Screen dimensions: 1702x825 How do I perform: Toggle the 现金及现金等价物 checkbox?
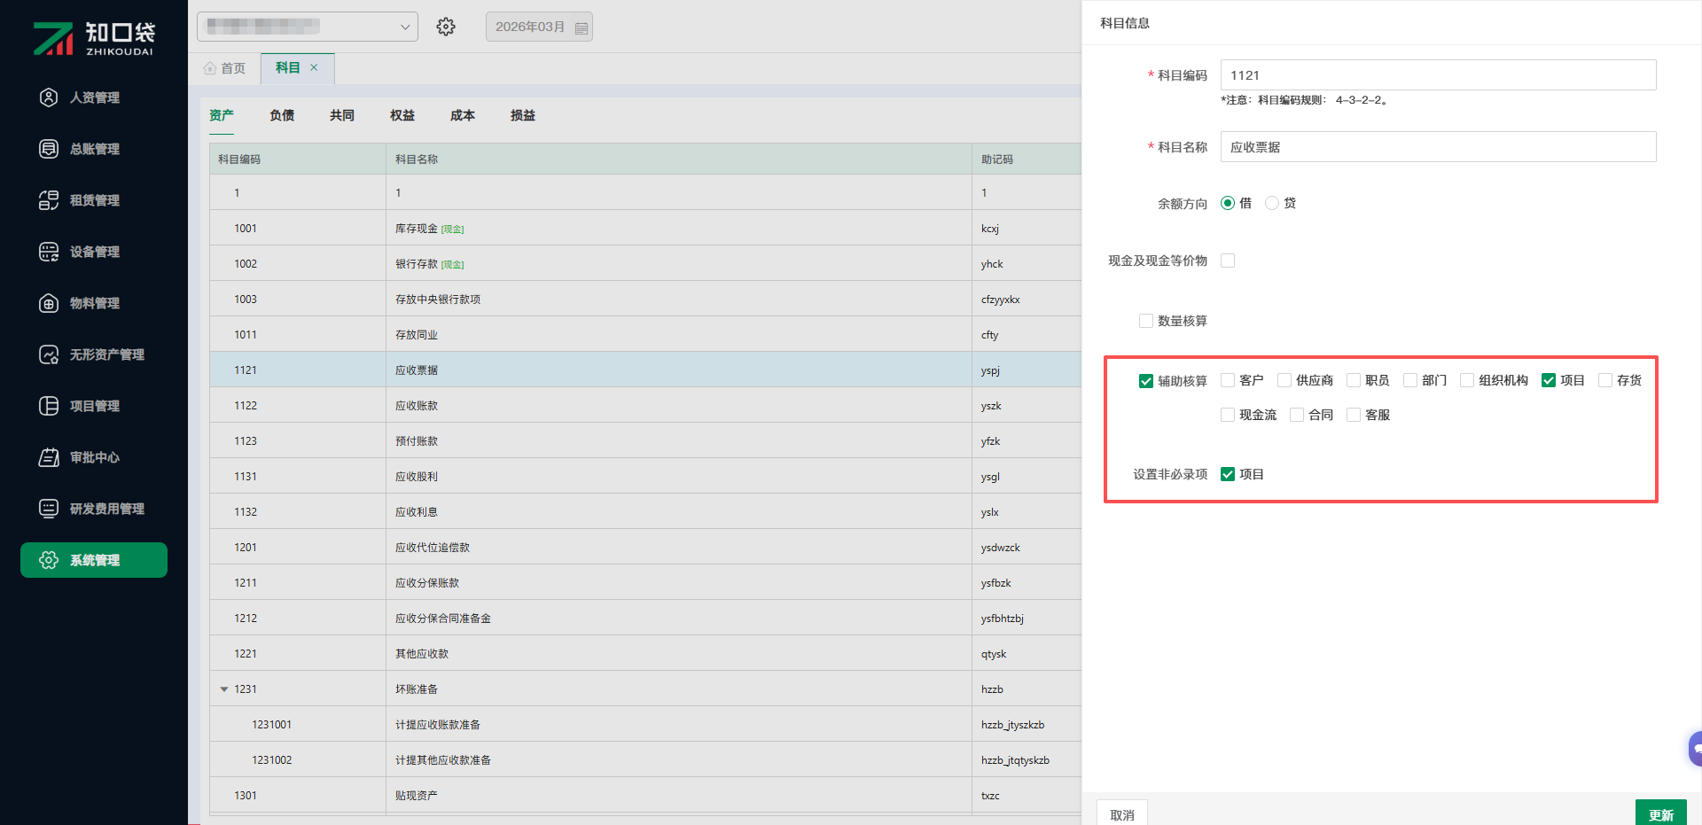pyautogui.click(x=1228, y=261)
